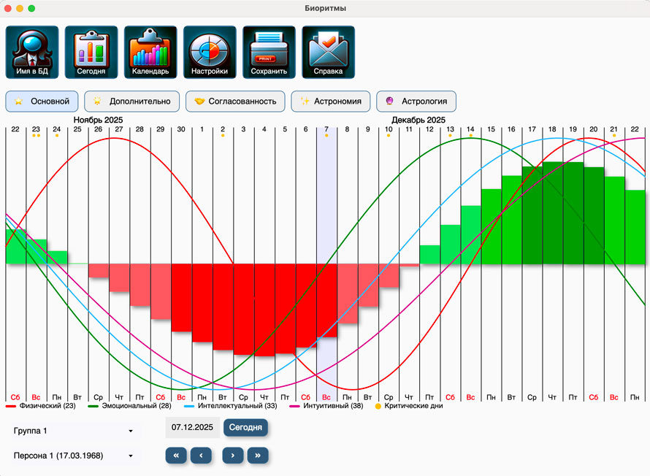Open the 'Имя в БД' database name icon

32,53
